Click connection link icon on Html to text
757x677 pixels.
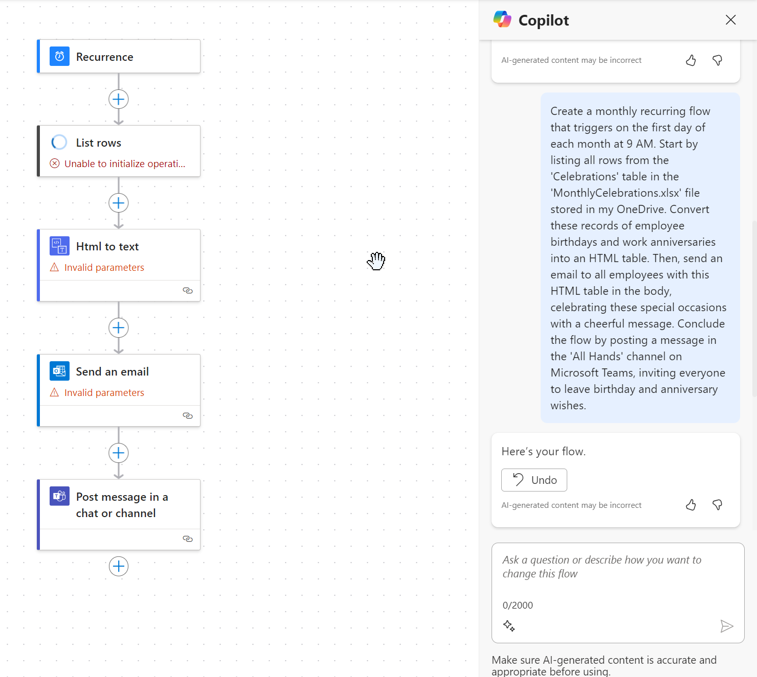pyautogui.click(x=188, y=291)
